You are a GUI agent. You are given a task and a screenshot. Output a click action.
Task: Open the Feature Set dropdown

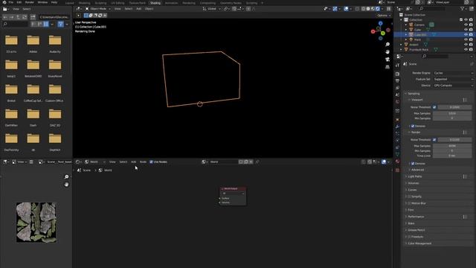tap(453, 80)
